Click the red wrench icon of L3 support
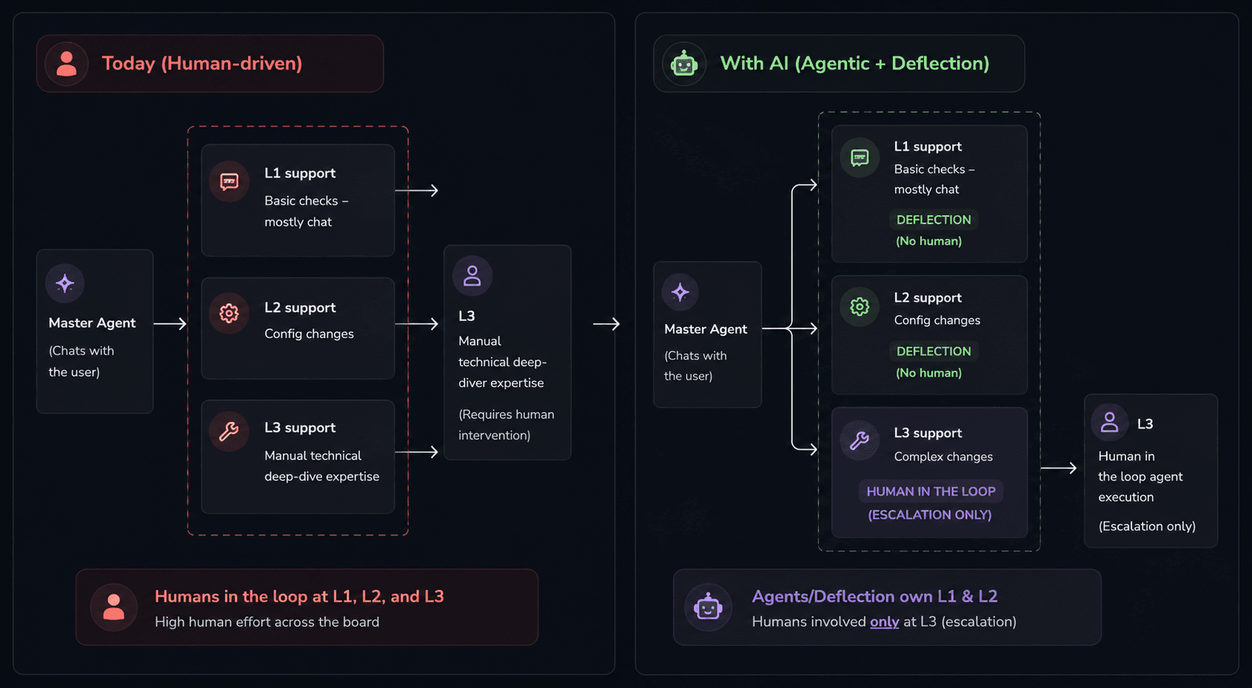 [230, 431]
